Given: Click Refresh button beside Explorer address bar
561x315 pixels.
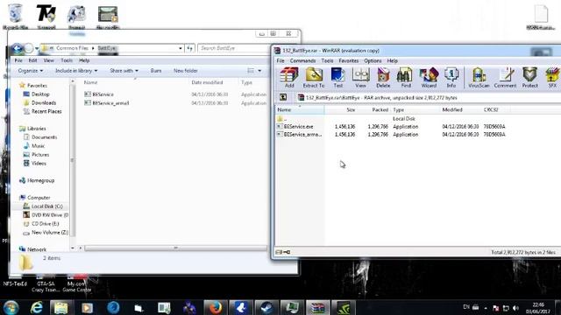Looking at the screenshot, I should (x=189, y=48).
